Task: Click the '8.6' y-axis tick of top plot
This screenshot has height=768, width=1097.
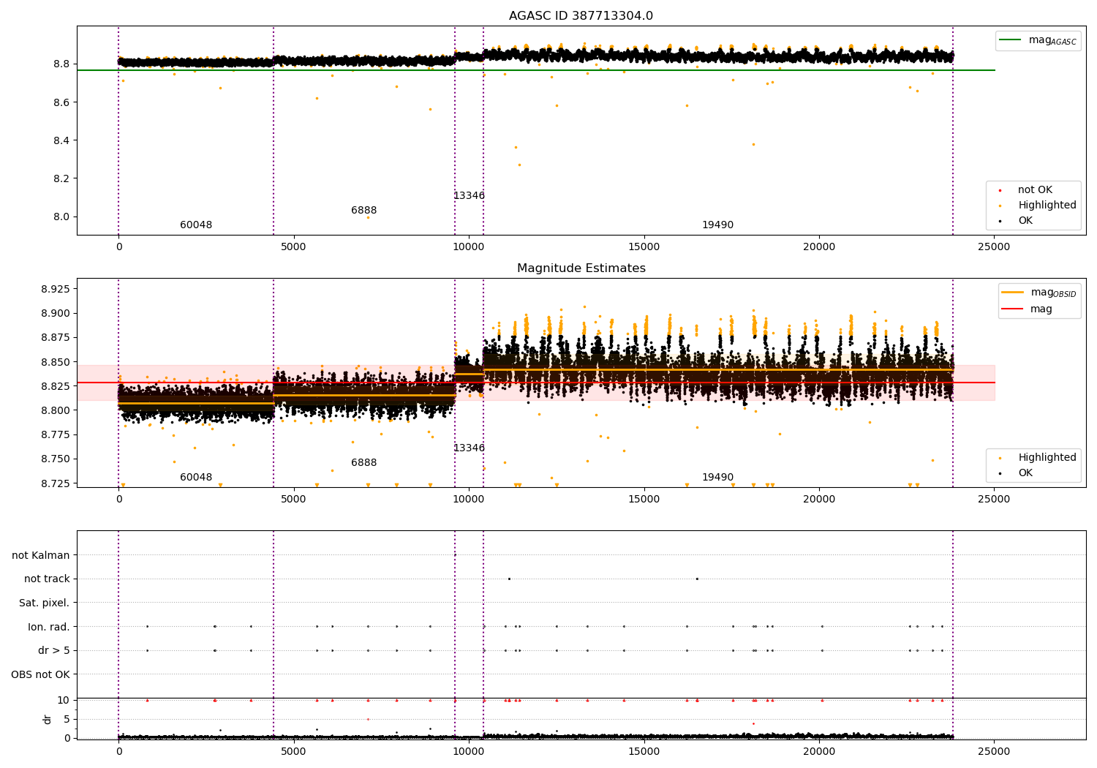Action: tap(61, 102)
